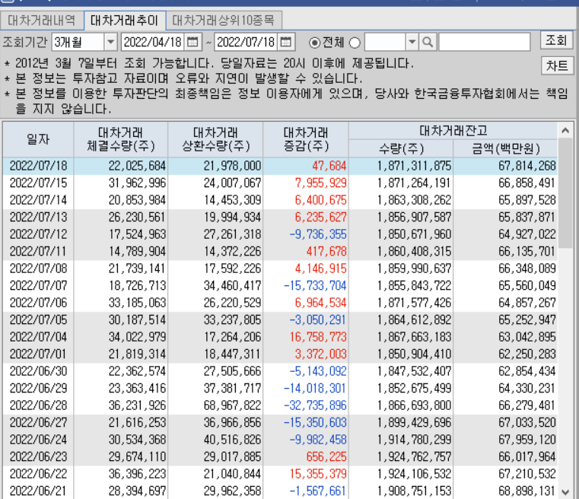Click the 대차거래 상환수량(주) column header

tap(215, 139)
